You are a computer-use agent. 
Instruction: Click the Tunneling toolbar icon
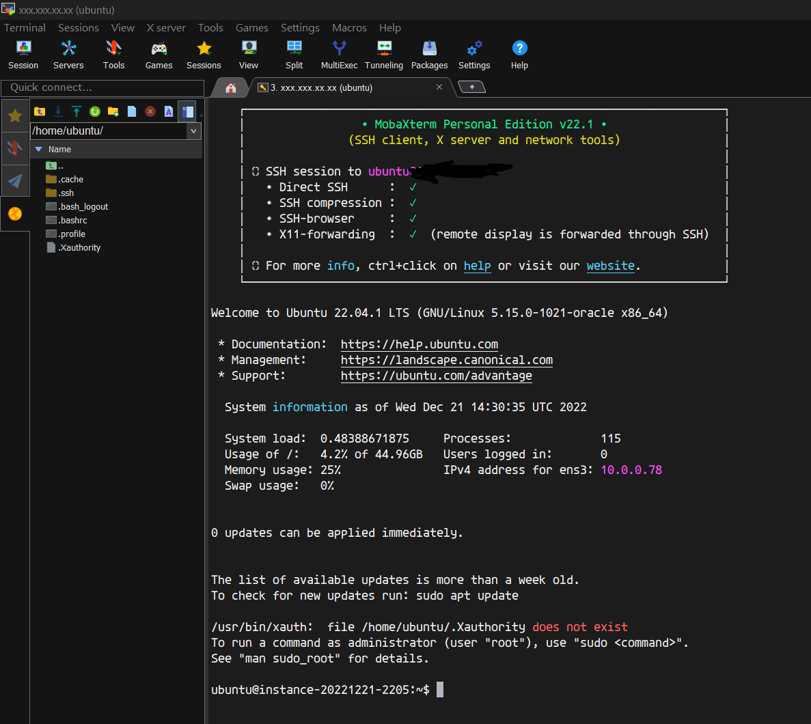[x=383, y=55]
